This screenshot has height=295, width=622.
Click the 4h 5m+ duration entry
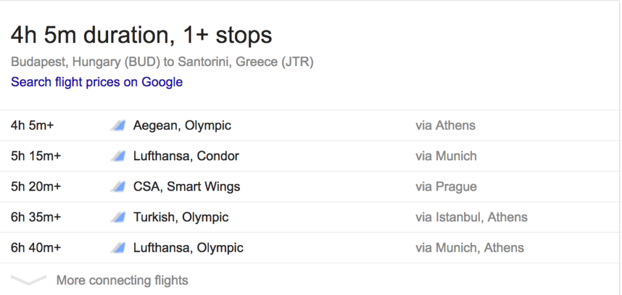tap(32, 126)
